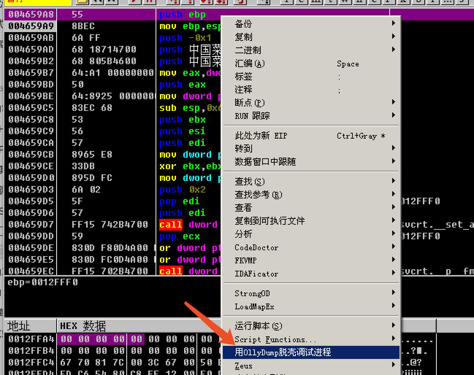The height and width of the screenshot is (375, 474).
Task: Choose 用OllyDump脱壳调试进程 to dump process
Action: coord(311,352)
